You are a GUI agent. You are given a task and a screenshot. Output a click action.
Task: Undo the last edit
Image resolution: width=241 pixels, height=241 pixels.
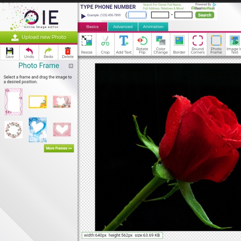coord(29,53)
